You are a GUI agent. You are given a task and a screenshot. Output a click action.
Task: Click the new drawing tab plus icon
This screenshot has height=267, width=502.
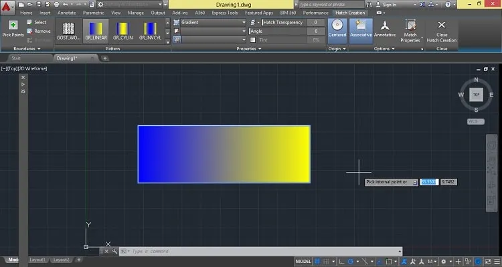[104, 58]
